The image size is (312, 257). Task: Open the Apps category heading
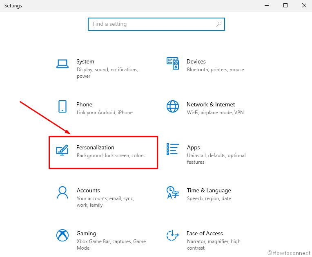(x=193, y=148)
